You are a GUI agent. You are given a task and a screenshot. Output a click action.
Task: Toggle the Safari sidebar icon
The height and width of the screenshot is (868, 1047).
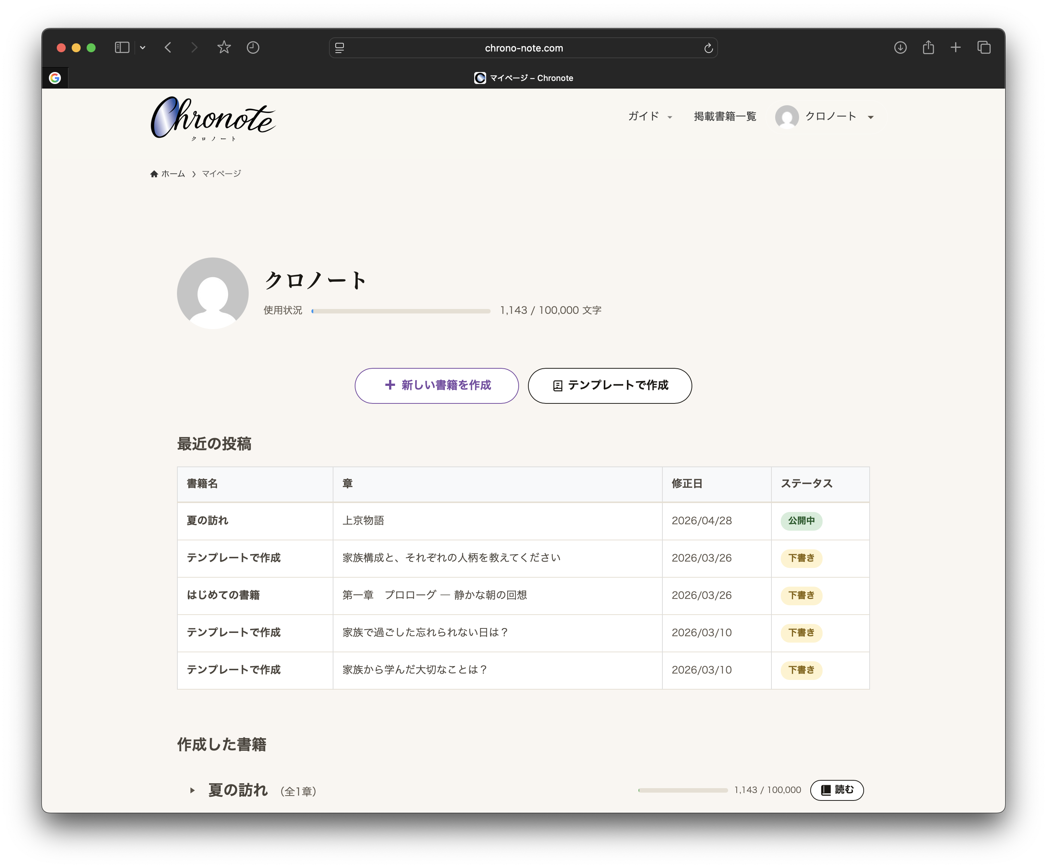(122, 48)
